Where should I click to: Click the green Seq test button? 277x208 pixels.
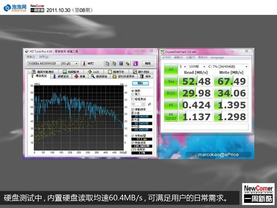(171, 81)
